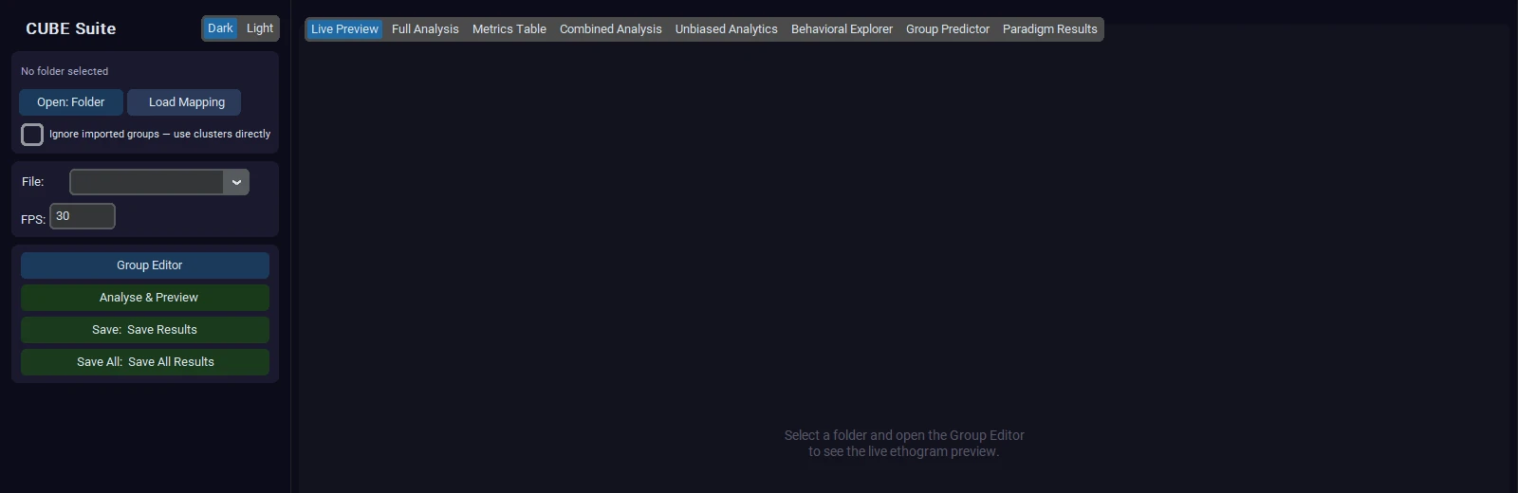
Task: Click 'No folder selected' status text
Action: pyautogui.click(x=65, y=71)
